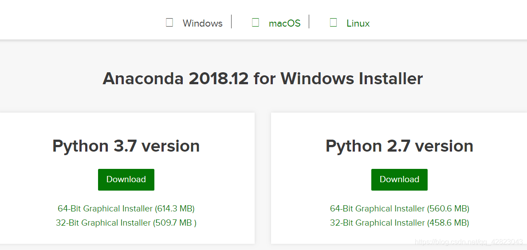Screen dimensions: 527x250
Task: Click the Anaconda 2018.12 for Windows Installer title
Action: [263, 78]
